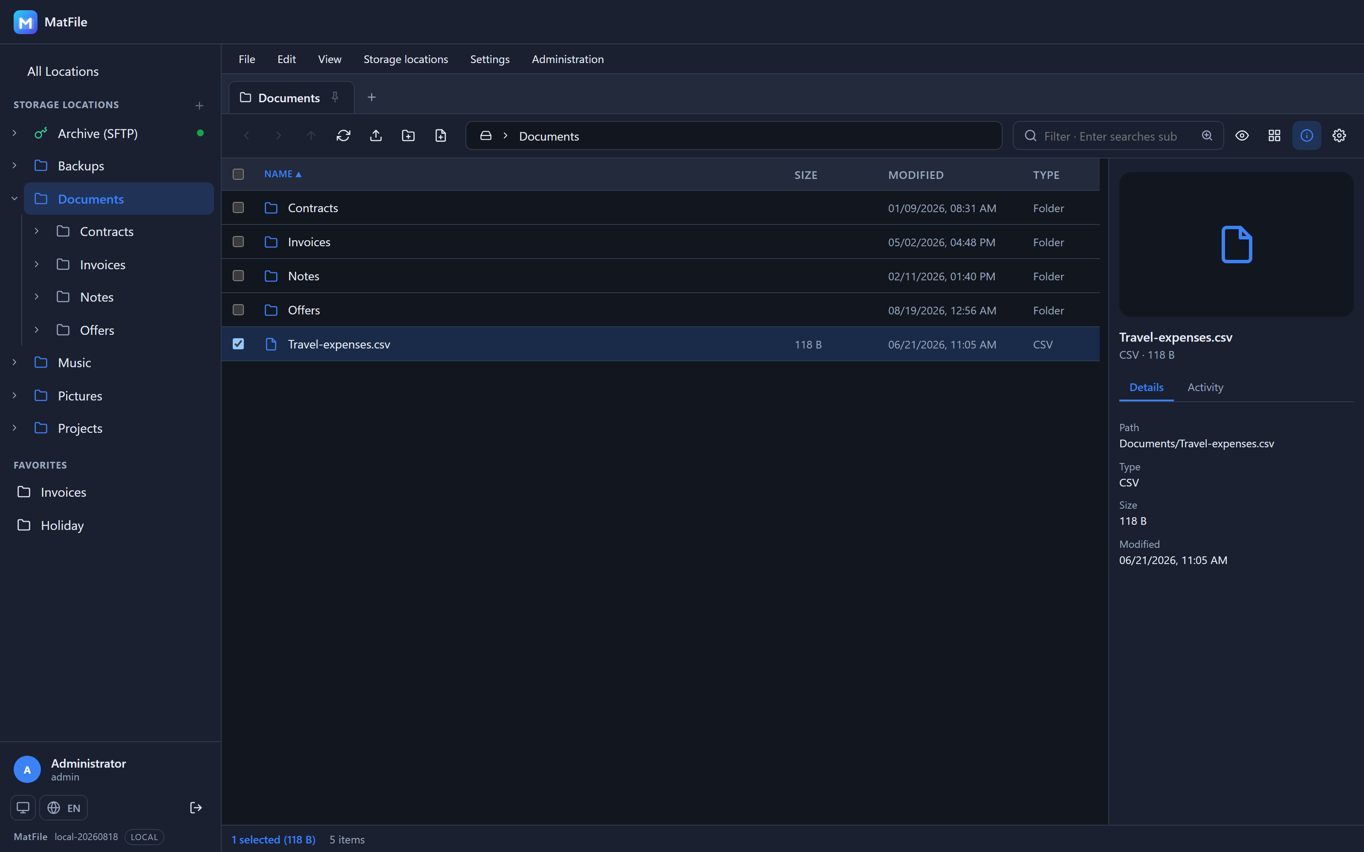Switch to the Activity tab
The width and height of the screenshot is (1364, 852).
(x=1205, y=387)
